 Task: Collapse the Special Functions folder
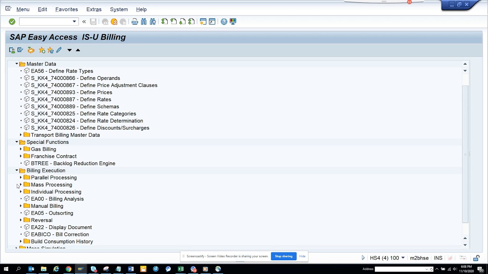tap(17, 142)
